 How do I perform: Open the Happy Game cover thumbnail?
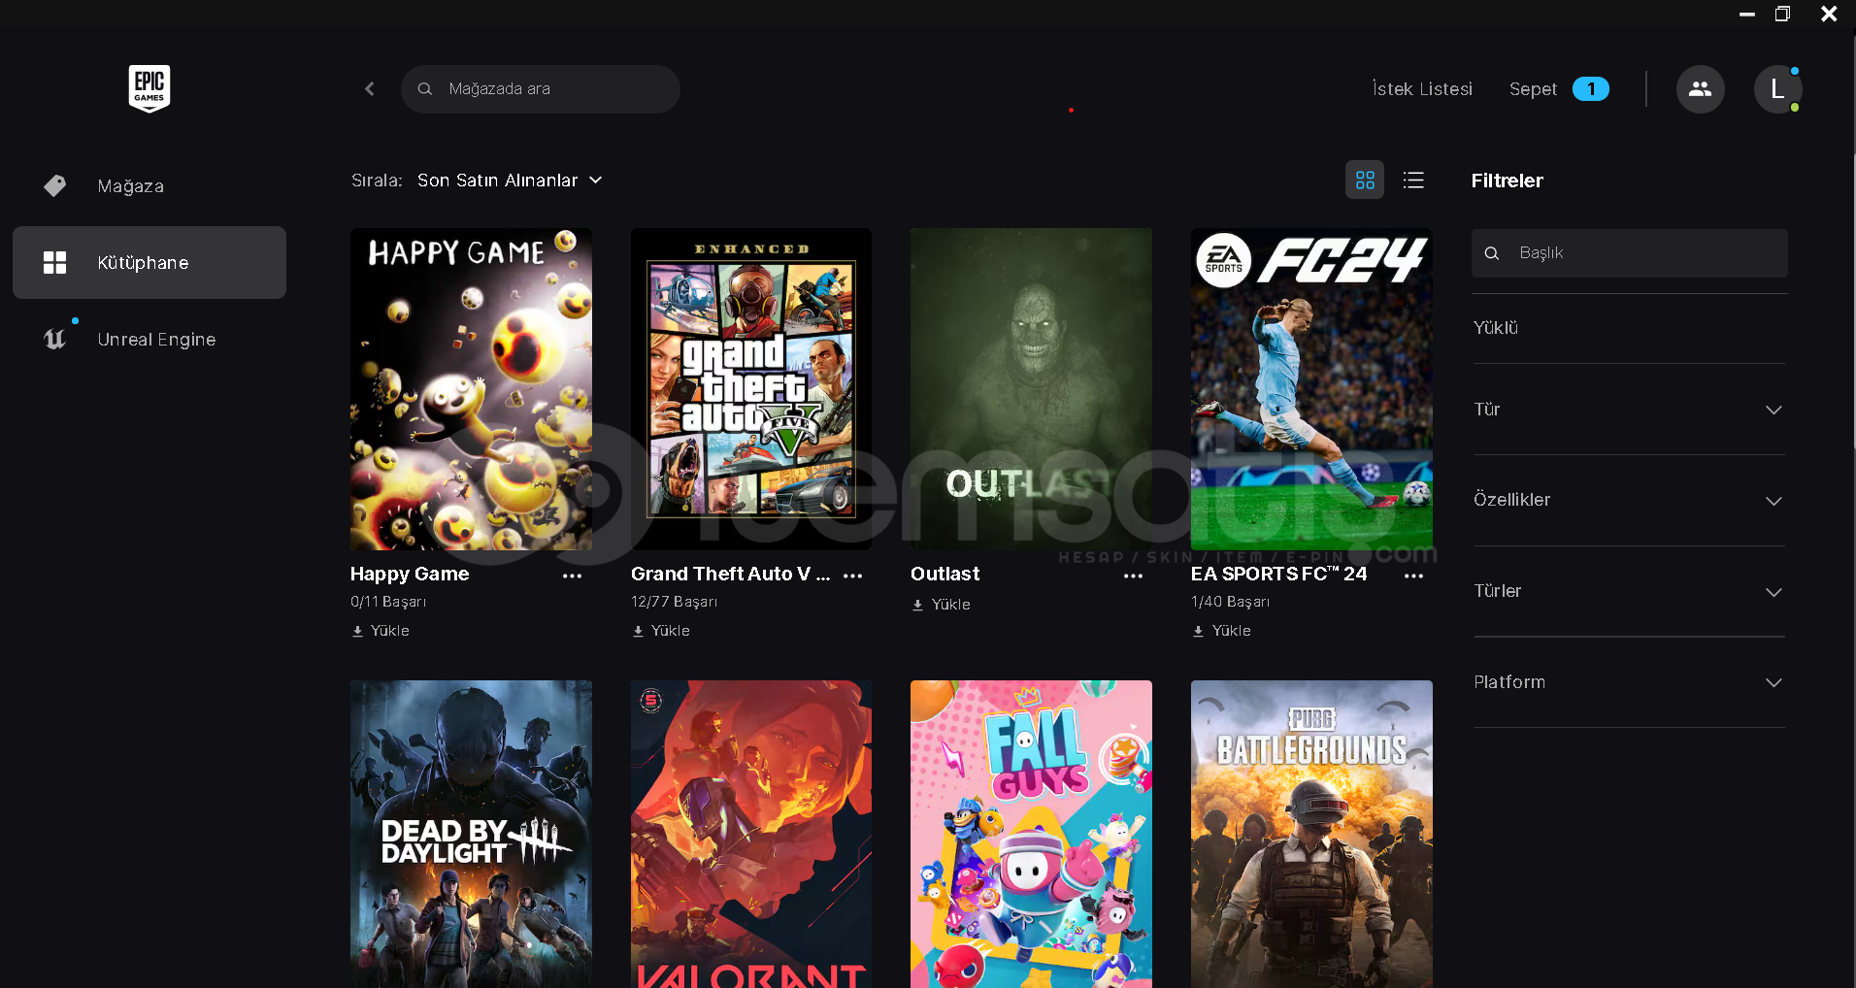[471, 389]
